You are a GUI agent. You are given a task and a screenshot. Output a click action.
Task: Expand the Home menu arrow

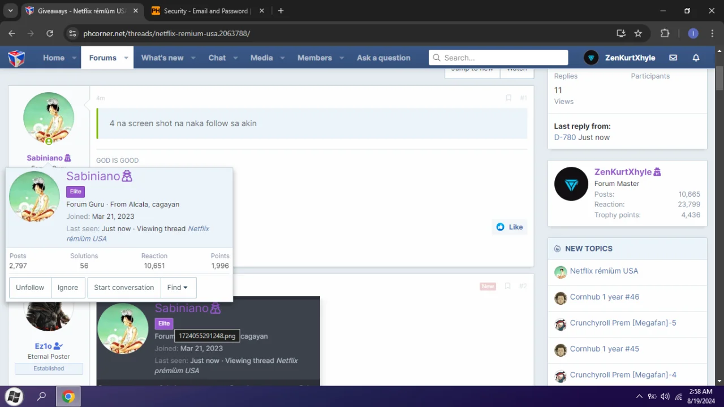click(74, 58)
